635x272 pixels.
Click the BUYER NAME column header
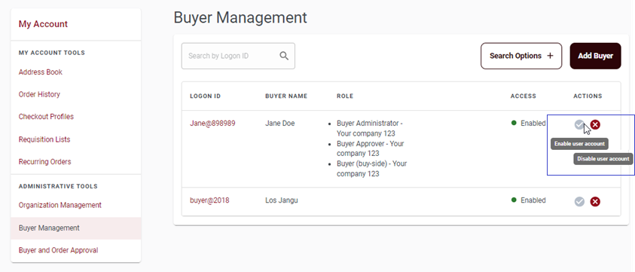[x=286, y=96]
